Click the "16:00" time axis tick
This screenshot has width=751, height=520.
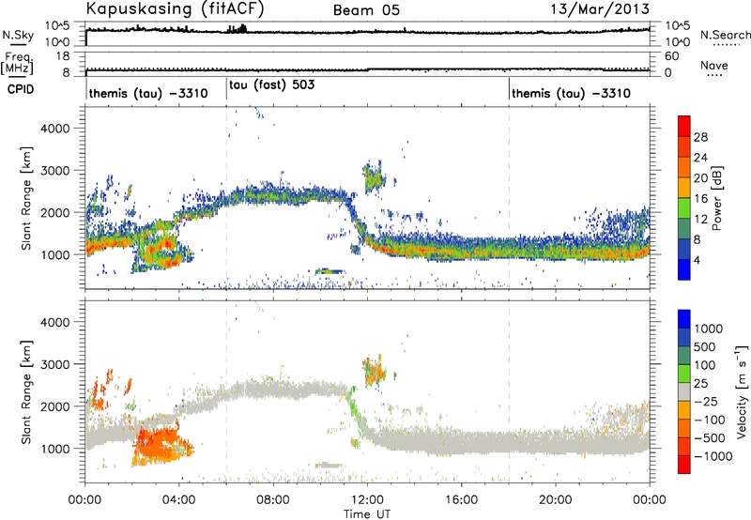[461, 500]
